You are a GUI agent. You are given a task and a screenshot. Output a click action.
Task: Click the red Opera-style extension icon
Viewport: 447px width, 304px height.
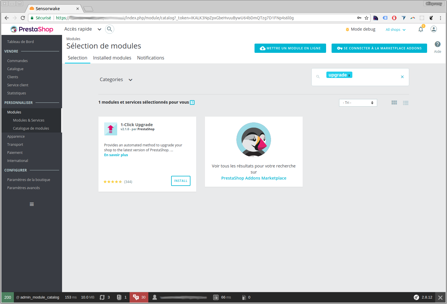(x=394, y=18)
